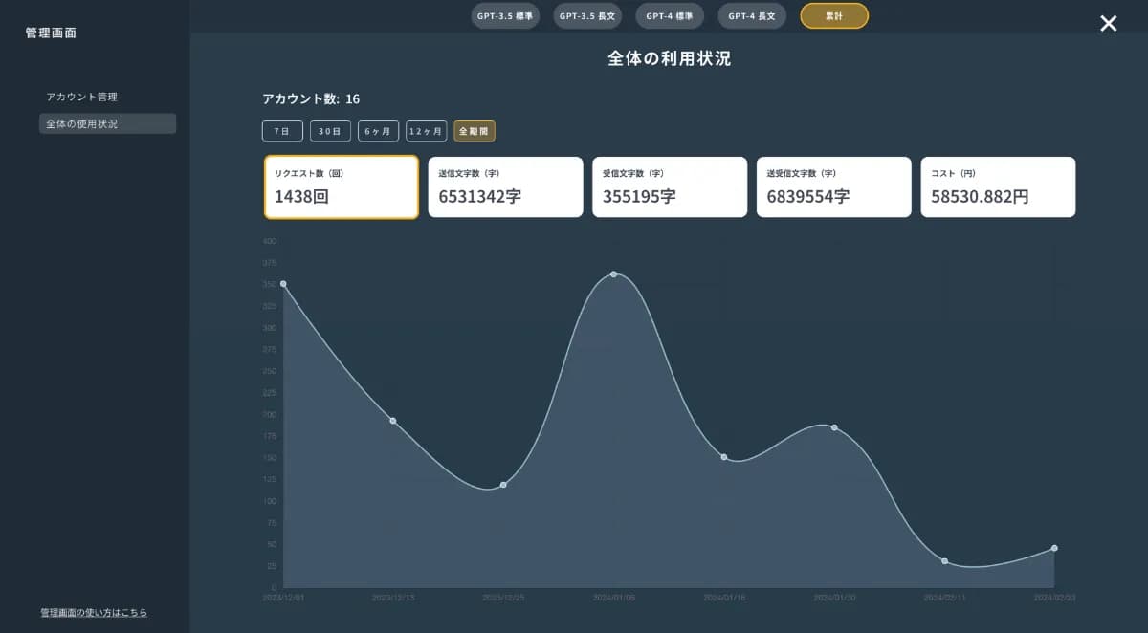Click the peak data point near 2024/01/06
This screenshot has height=633, width=1148.
point(614,275)
